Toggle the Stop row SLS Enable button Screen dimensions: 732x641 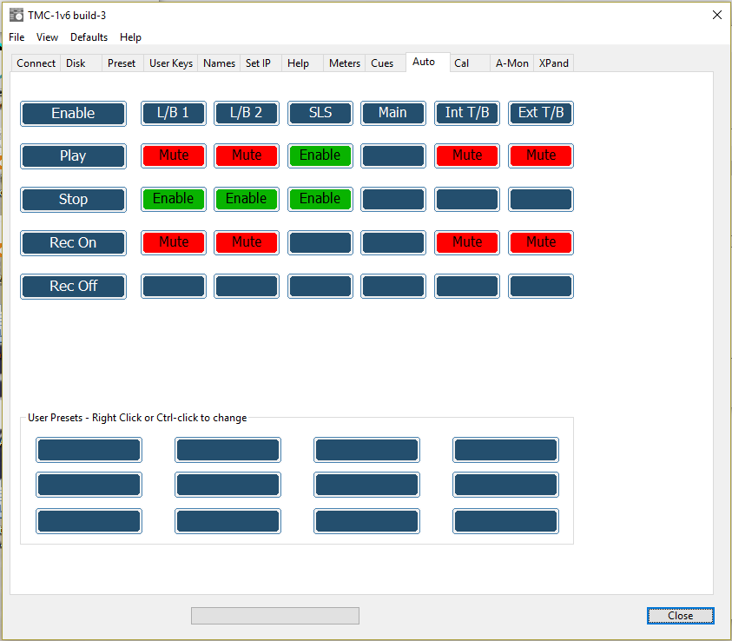(x=320, y=199)
